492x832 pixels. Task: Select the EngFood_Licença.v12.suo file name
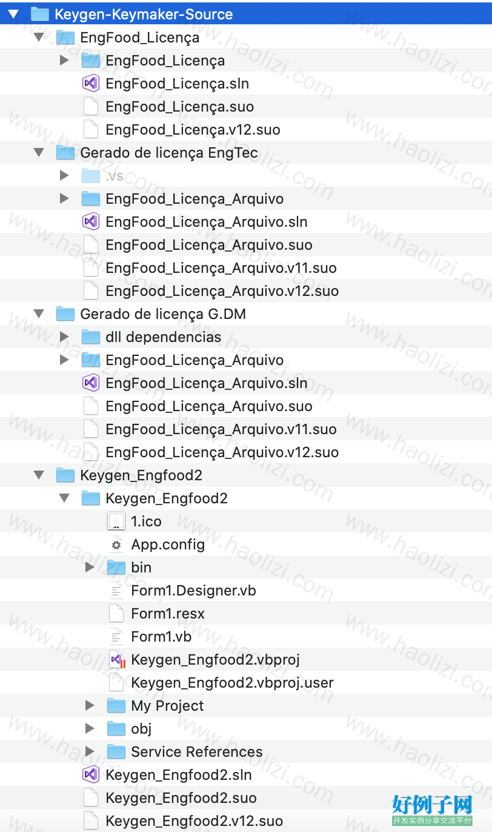pyautogui.click(x=193, y=130)
